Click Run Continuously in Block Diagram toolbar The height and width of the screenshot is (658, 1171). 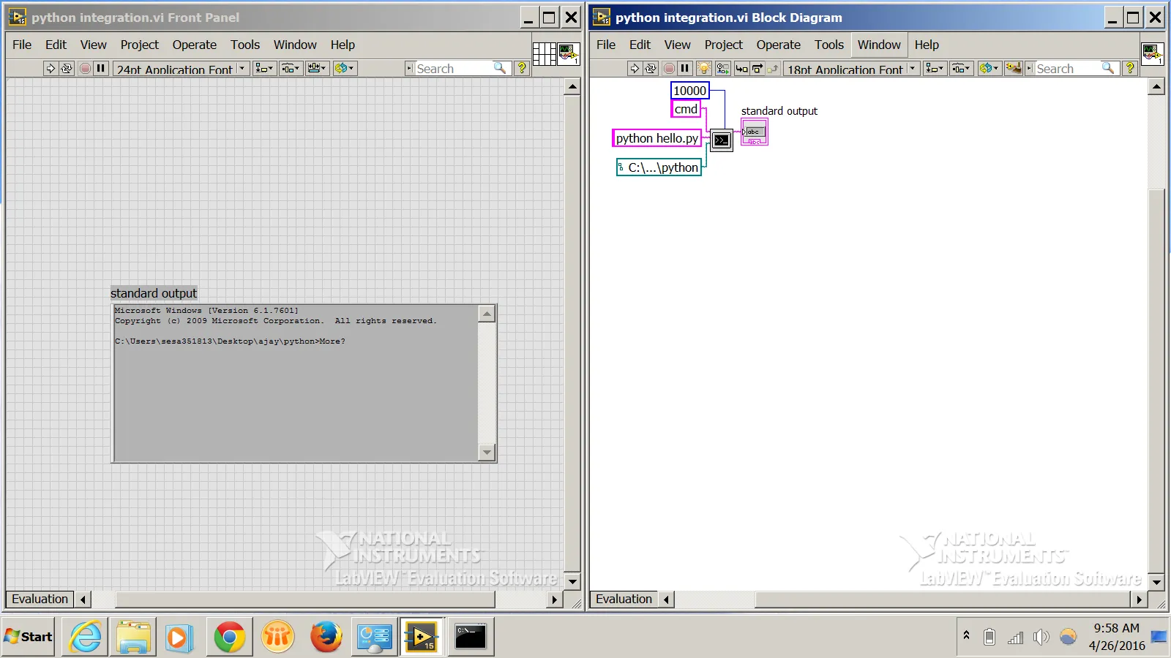click(651, 68)
